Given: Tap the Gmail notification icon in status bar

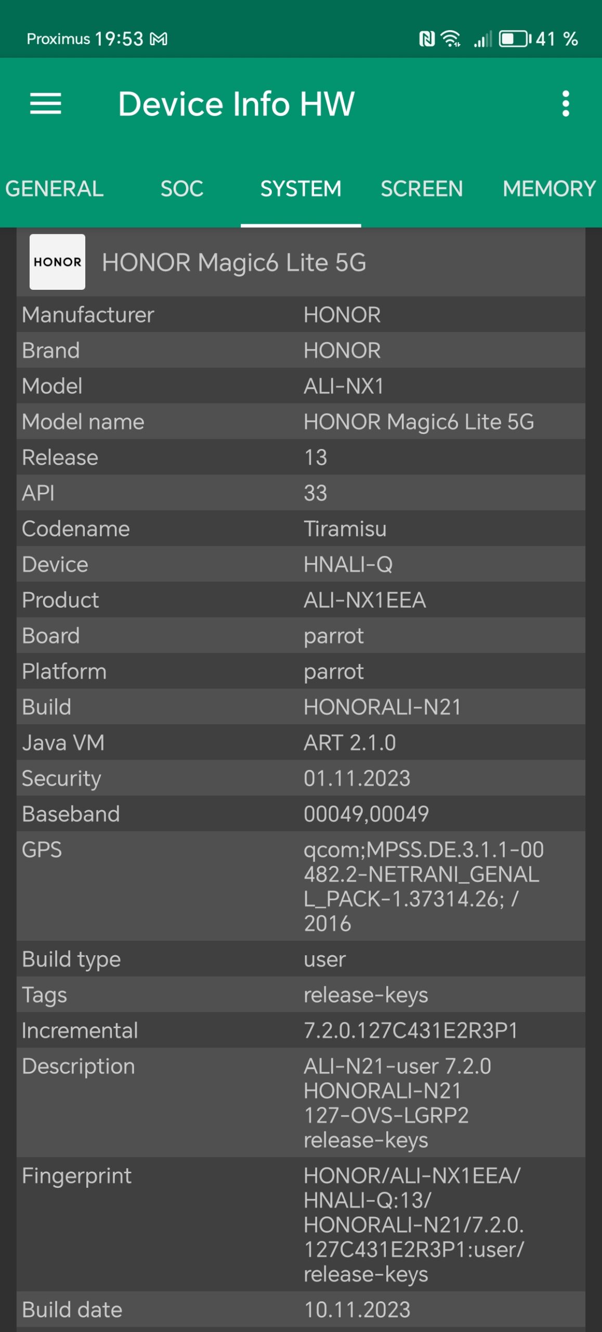Looking at the screenshot, I should coord(159,39).
